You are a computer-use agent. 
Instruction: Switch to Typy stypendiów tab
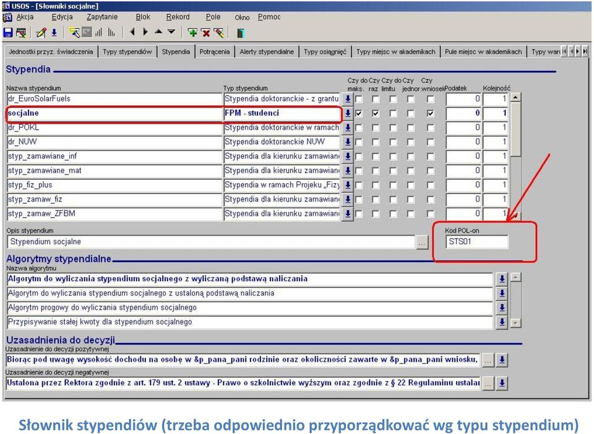click(x=127, y=52)
